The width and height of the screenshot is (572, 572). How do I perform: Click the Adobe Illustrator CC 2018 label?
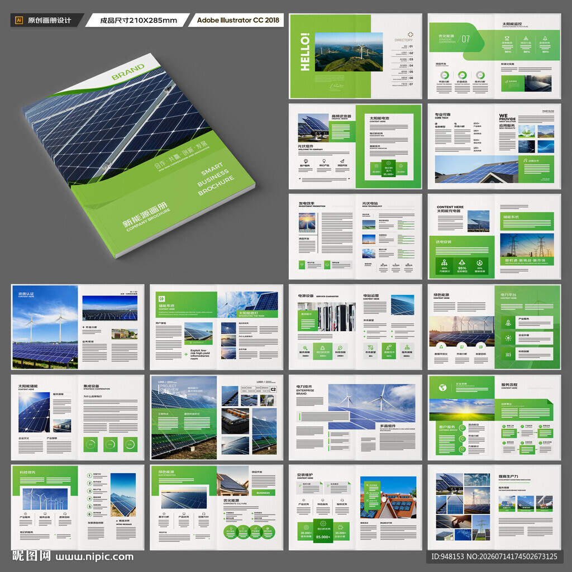click(x=238, y=20)
